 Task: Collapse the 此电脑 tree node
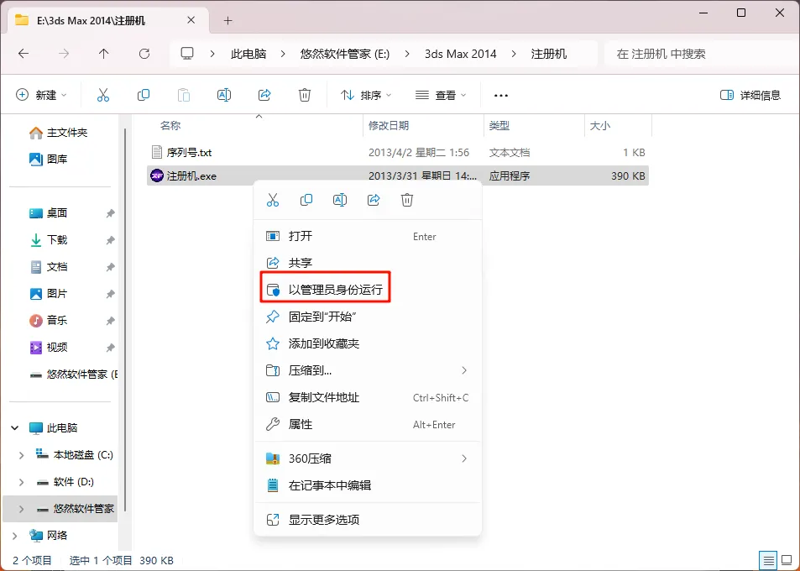coord(15,427)
